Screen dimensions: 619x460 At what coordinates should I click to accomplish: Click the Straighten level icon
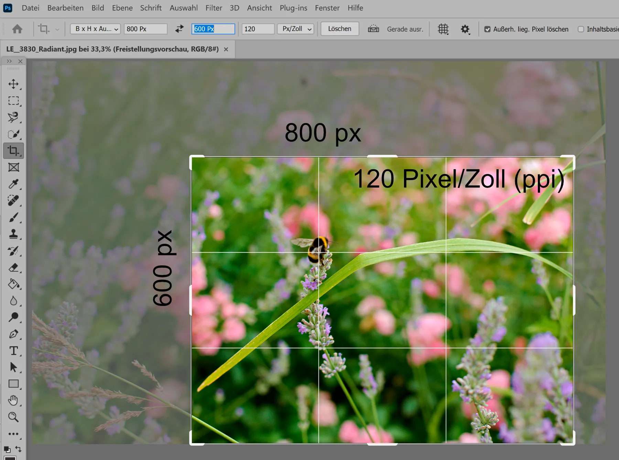click(x=373, y=29)
